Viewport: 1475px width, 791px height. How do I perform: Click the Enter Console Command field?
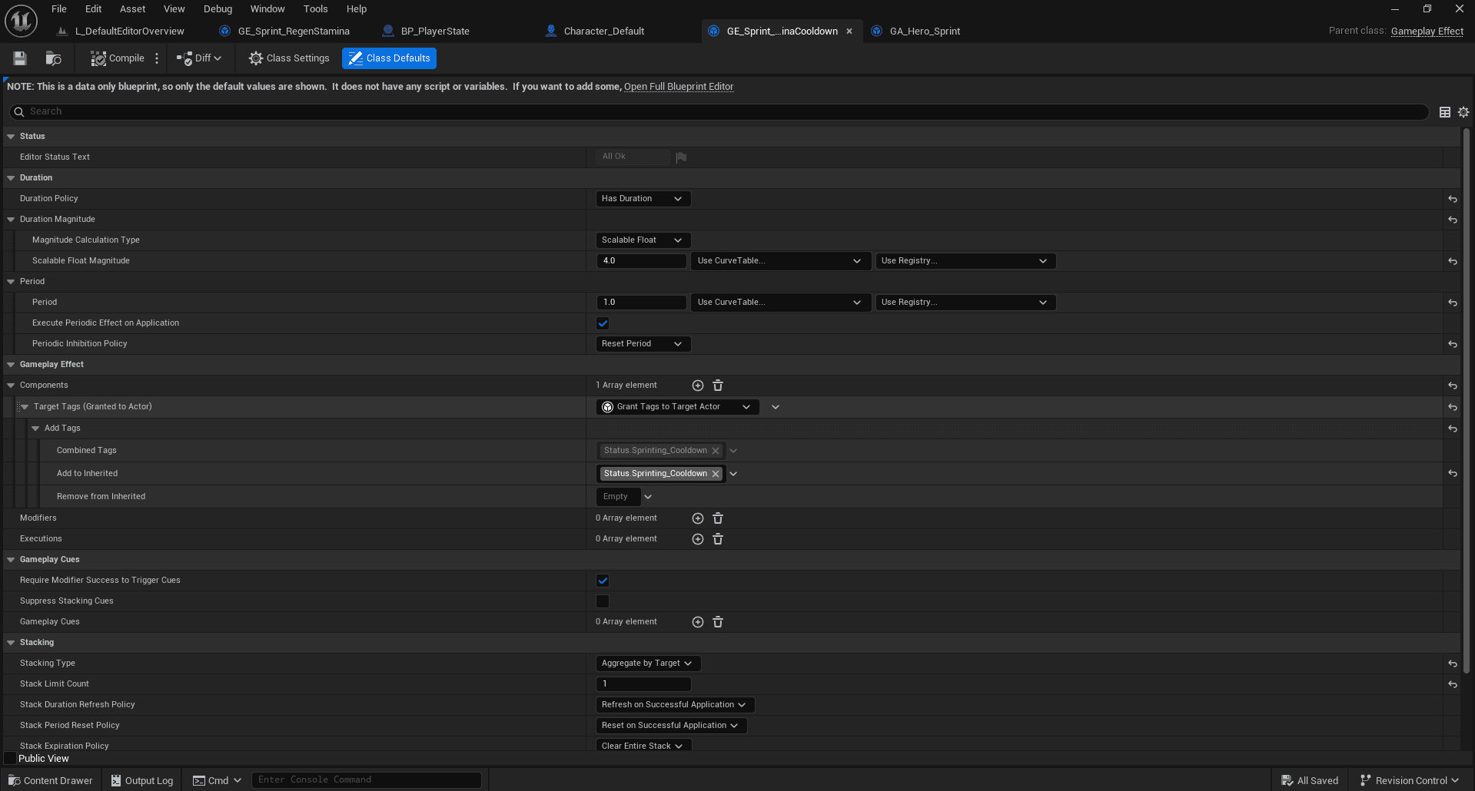point(367,780)
